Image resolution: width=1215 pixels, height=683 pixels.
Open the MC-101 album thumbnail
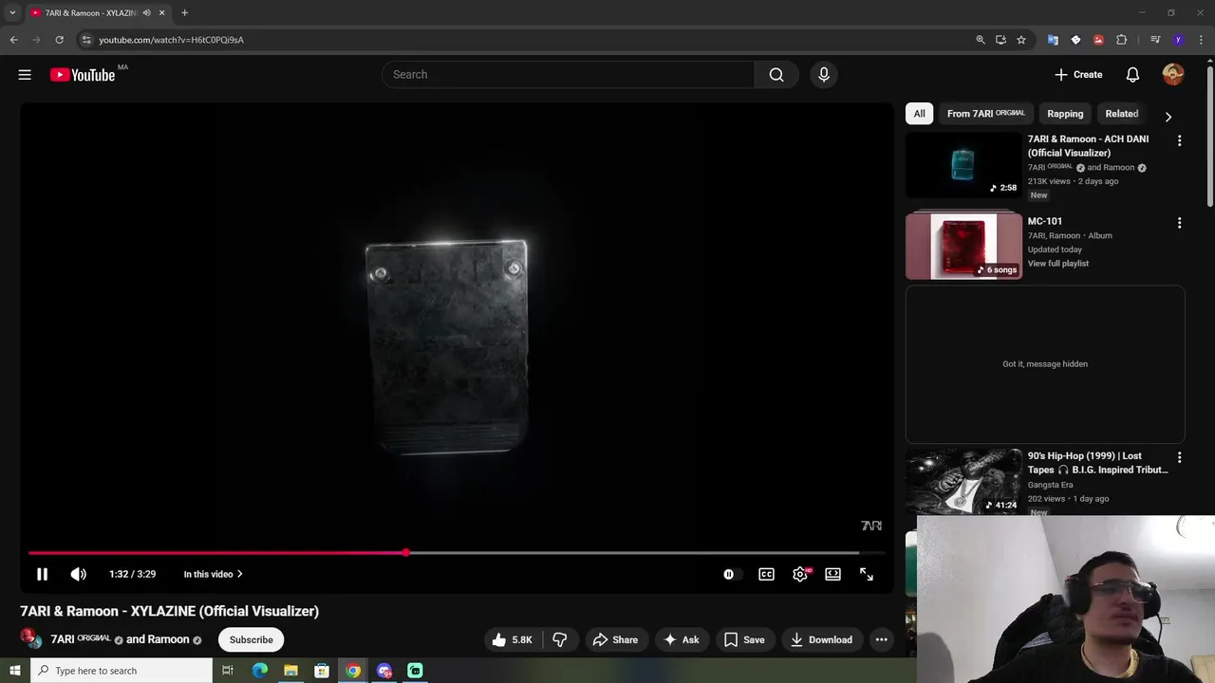click(x=963, y=246)
